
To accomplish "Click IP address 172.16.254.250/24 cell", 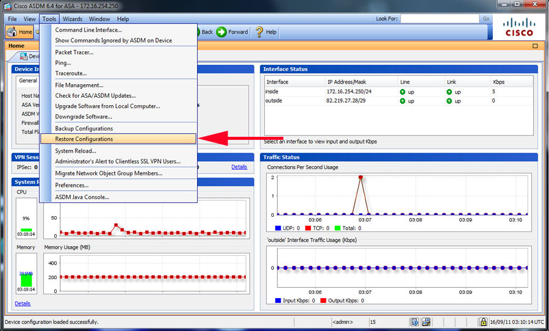I will (349, 92).
